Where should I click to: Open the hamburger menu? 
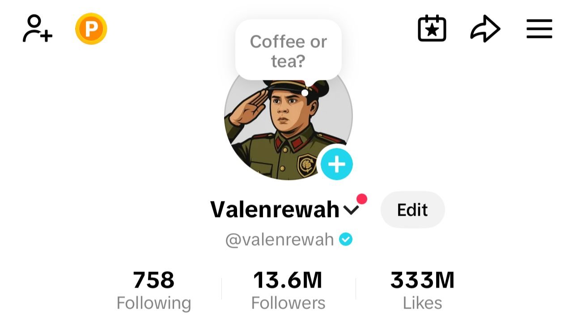tap(539, 29)
